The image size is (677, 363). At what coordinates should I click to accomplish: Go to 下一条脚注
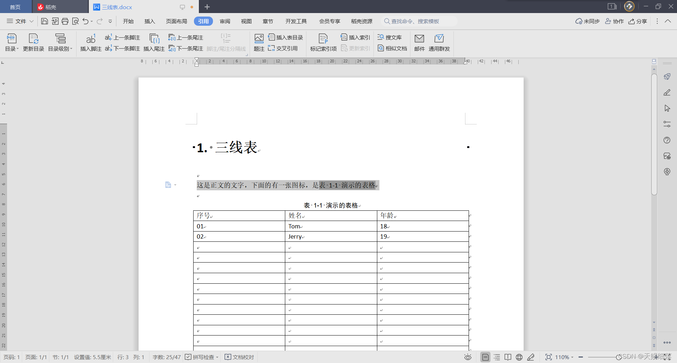(x=122, y=48)
